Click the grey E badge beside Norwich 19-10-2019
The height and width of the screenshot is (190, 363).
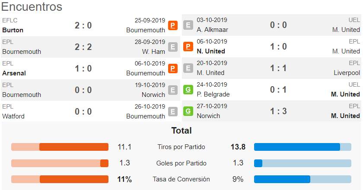tap(173, 90)
